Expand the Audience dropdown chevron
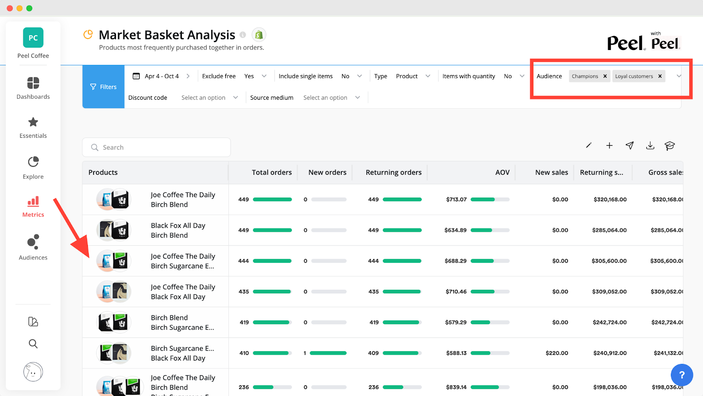This screenshot has width=703, height=396. click(x=679, y=76)
